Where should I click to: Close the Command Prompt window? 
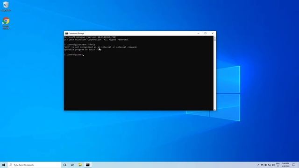213,33
